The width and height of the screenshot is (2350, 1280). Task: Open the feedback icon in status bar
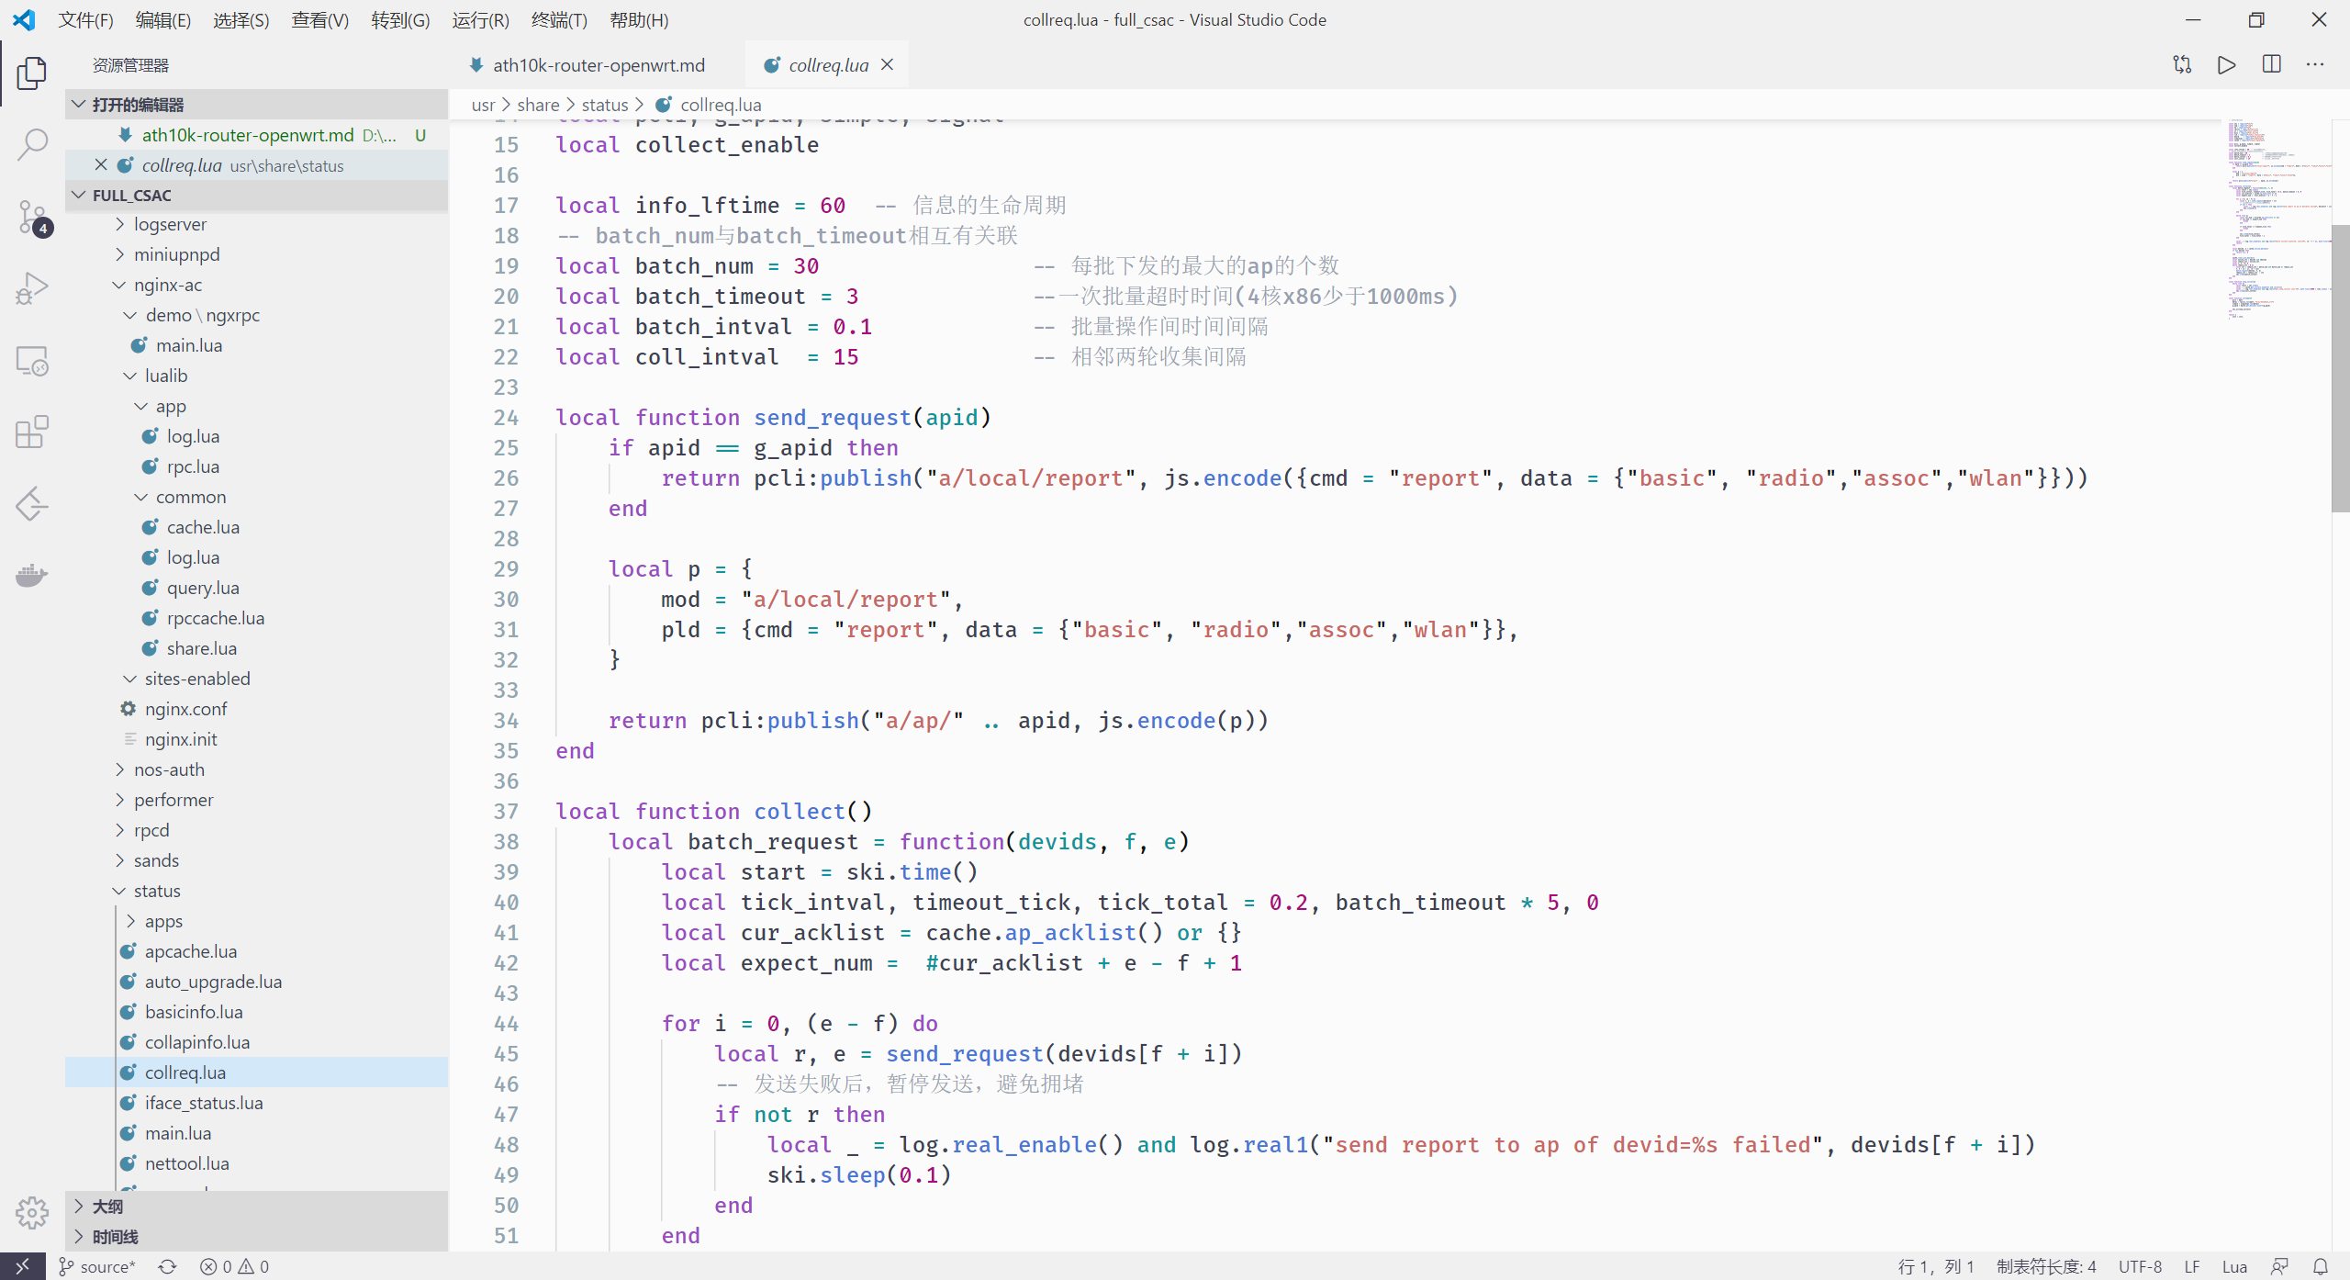pyautogui.click(x=2280, y=1266)
